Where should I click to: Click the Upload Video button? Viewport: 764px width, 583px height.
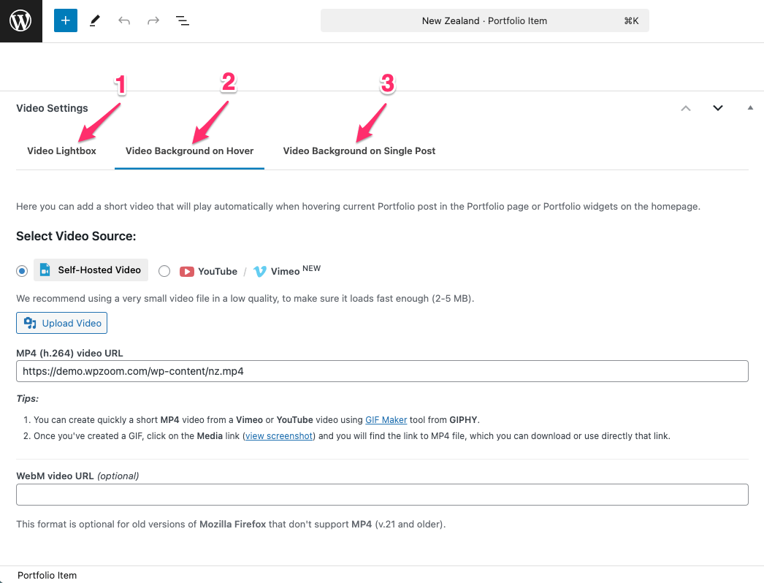pos(62,323)
